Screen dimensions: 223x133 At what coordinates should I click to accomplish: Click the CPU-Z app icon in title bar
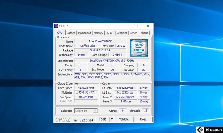56,26
